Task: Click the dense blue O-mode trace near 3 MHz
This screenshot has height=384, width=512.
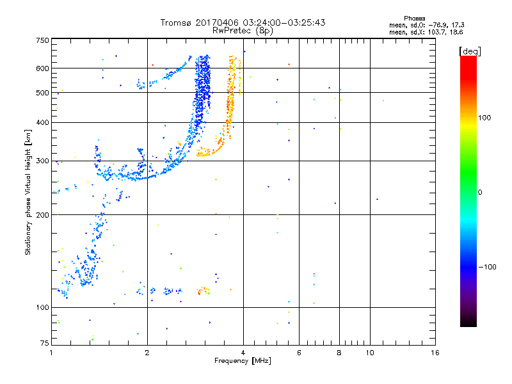Action: click(202, 92)
